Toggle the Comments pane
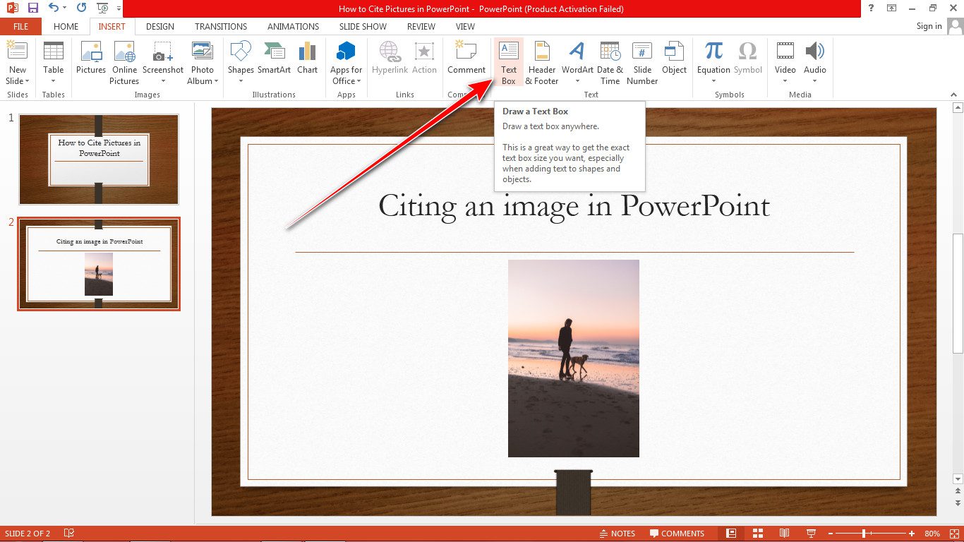 pyautogui.click(x=677, y=533)
